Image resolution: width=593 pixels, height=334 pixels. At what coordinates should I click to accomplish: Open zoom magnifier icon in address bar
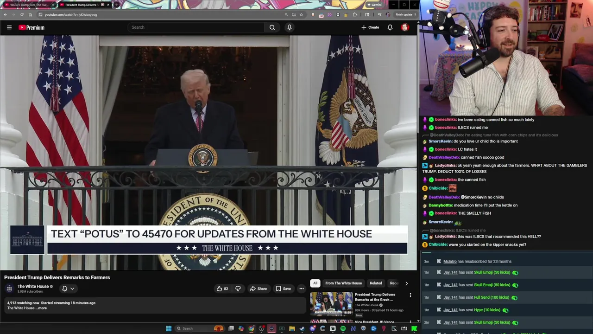286,14
